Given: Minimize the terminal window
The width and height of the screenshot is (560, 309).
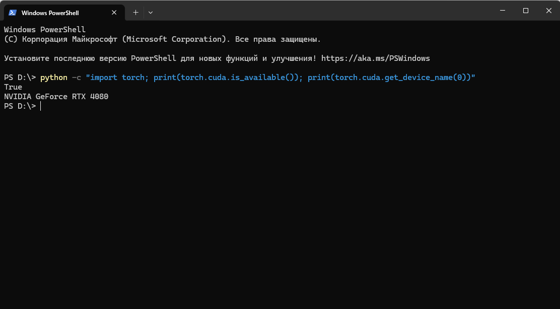Looking at the screenshot, I should pyautogui.click(x=502, y=11).
